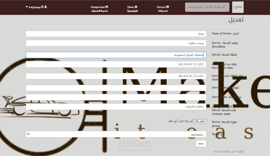Click the Home house icon
Viewport: 270px width, 156px height.
coord(136,7)
